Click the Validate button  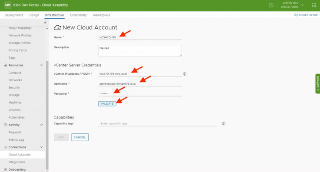pyautogui.click(x=107, y=104)
